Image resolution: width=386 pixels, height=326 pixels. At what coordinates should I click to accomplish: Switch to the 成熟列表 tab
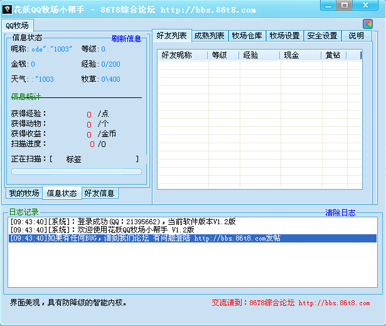point(209,36)
